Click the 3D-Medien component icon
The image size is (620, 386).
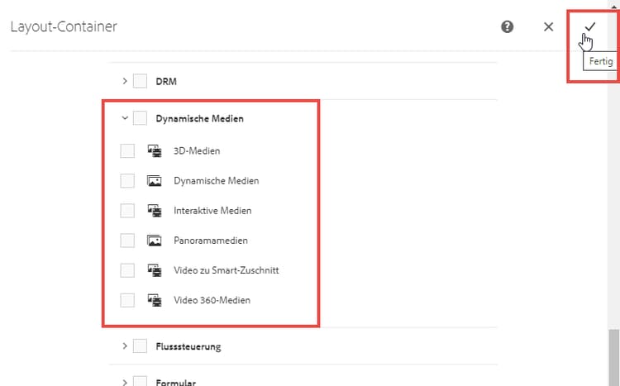pyautogui.click(x=155, y=150)
